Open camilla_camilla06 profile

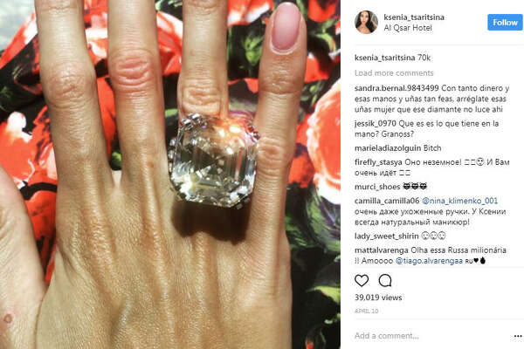pyautogui.click(x=387, y=201)
